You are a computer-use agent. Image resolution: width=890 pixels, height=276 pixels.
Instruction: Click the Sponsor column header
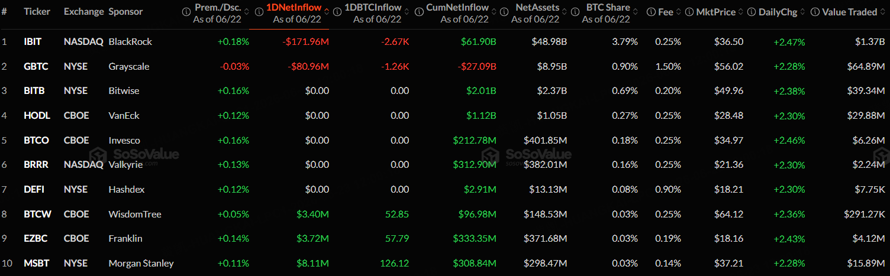pyautogui.click(x=125, y=12)
